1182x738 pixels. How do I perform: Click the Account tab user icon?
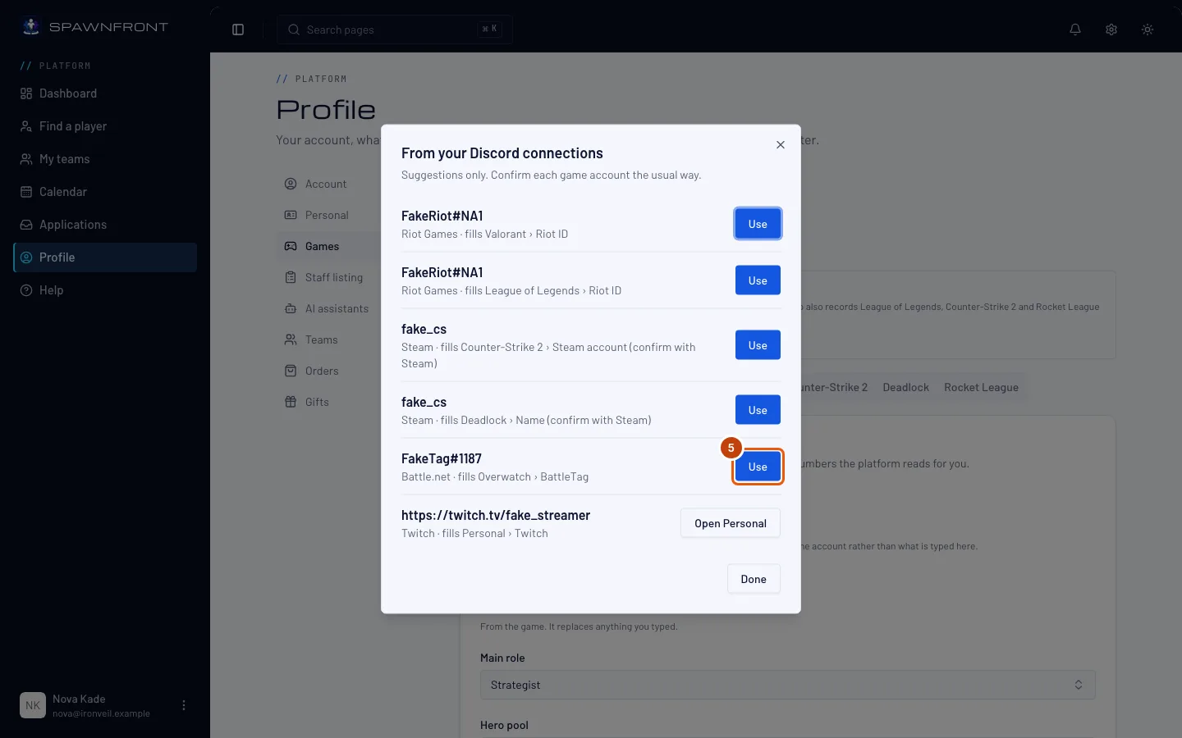click(291, 184)
